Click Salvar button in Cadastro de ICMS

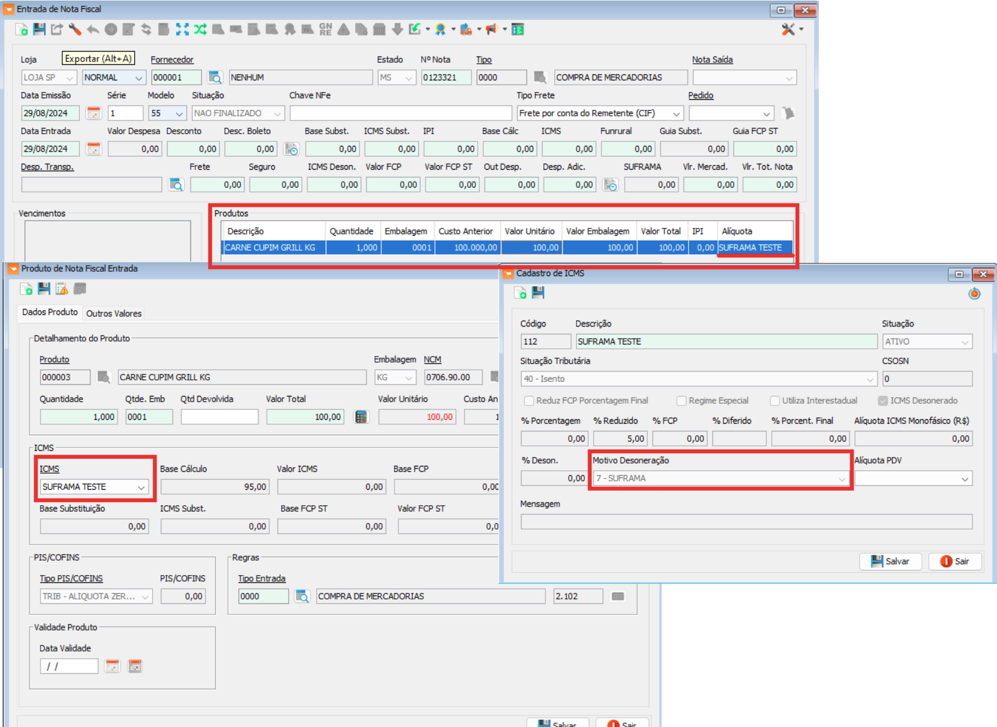(890, 561)
